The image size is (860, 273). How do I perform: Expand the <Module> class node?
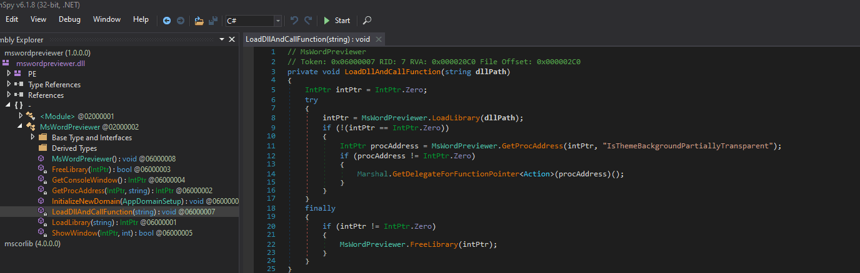21,116
